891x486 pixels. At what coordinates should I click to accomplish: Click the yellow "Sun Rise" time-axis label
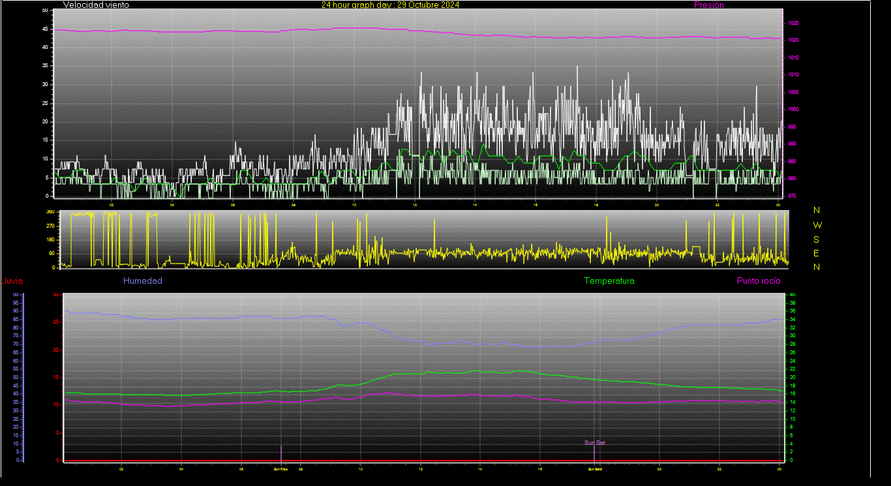click(281, 468)
